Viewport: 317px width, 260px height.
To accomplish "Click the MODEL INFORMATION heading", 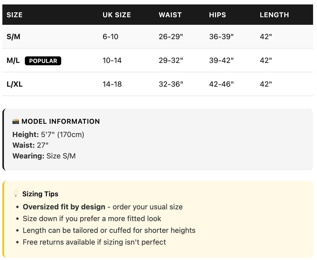I will tap(61, 121).
